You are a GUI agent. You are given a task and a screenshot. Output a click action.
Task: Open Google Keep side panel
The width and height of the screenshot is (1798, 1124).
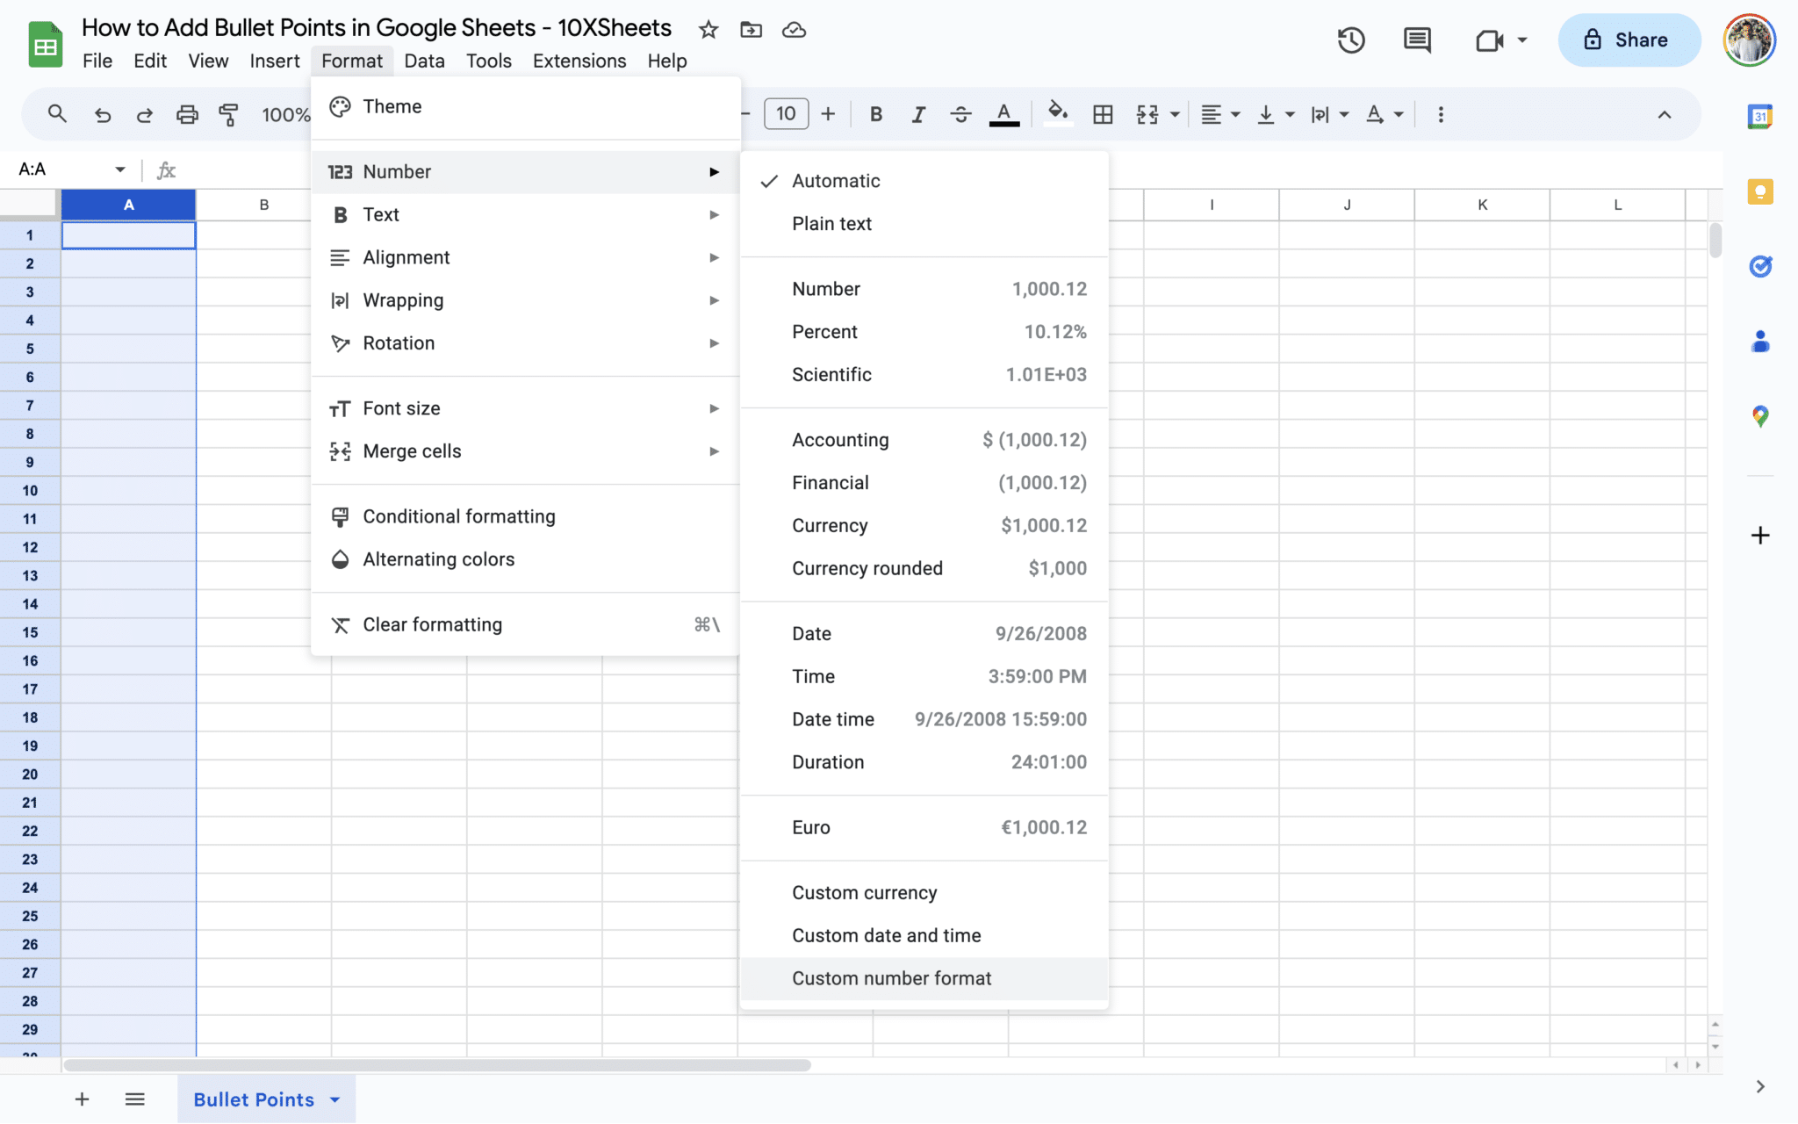pos(1759,191)
